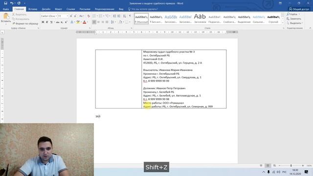Decrease paragraph indent
Image resolution: width=313 pixels, height=176 pixels.
coord(114,16)
